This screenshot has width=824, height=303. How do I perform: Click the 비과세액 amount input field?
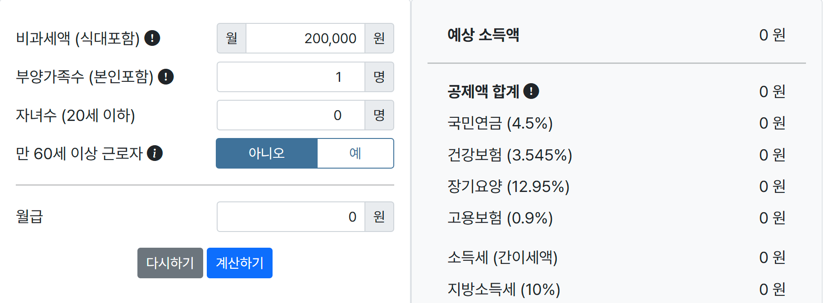coord(305,38)
